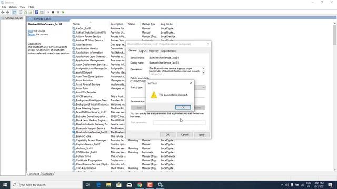Open the View menu

tap(23, 7)
